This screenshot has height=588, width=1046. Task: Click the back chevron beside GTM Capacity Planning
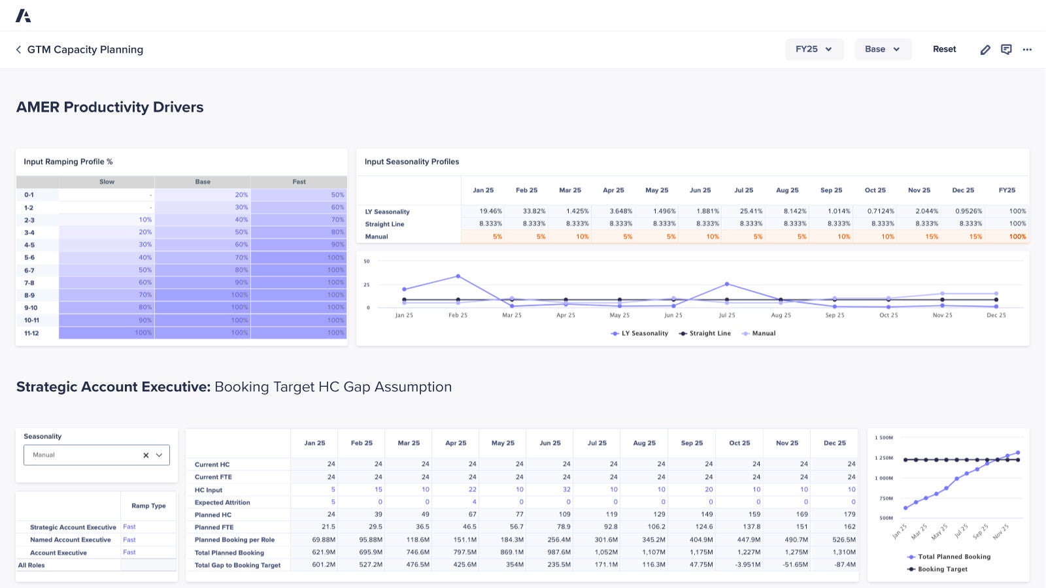(18, 49)
